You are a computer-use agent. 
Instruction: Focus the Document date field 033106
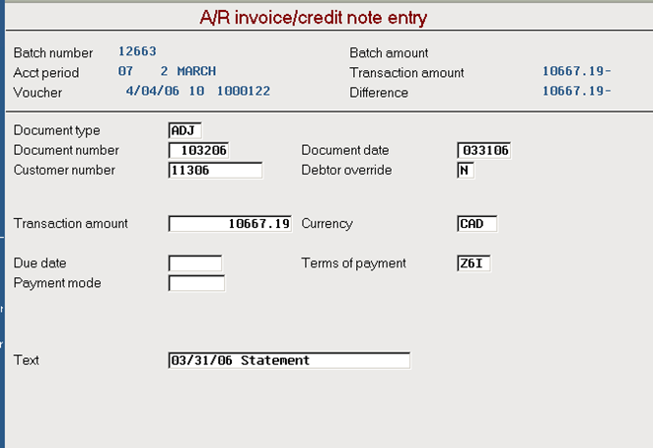[484, 150]
